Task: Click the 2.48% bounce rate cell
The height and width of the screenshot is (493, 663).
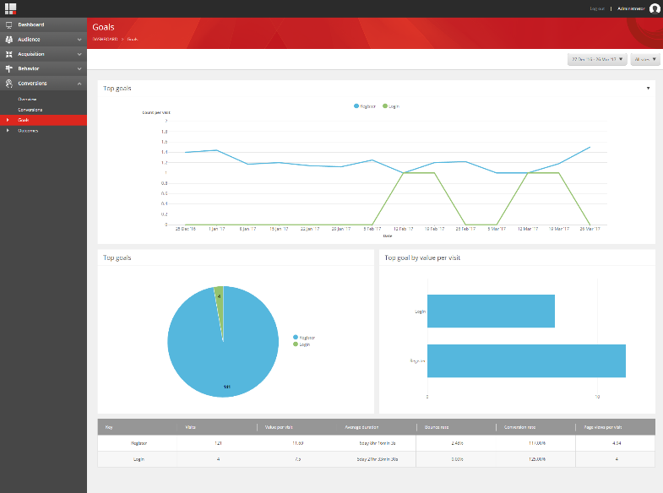Action: coord(457,443)
